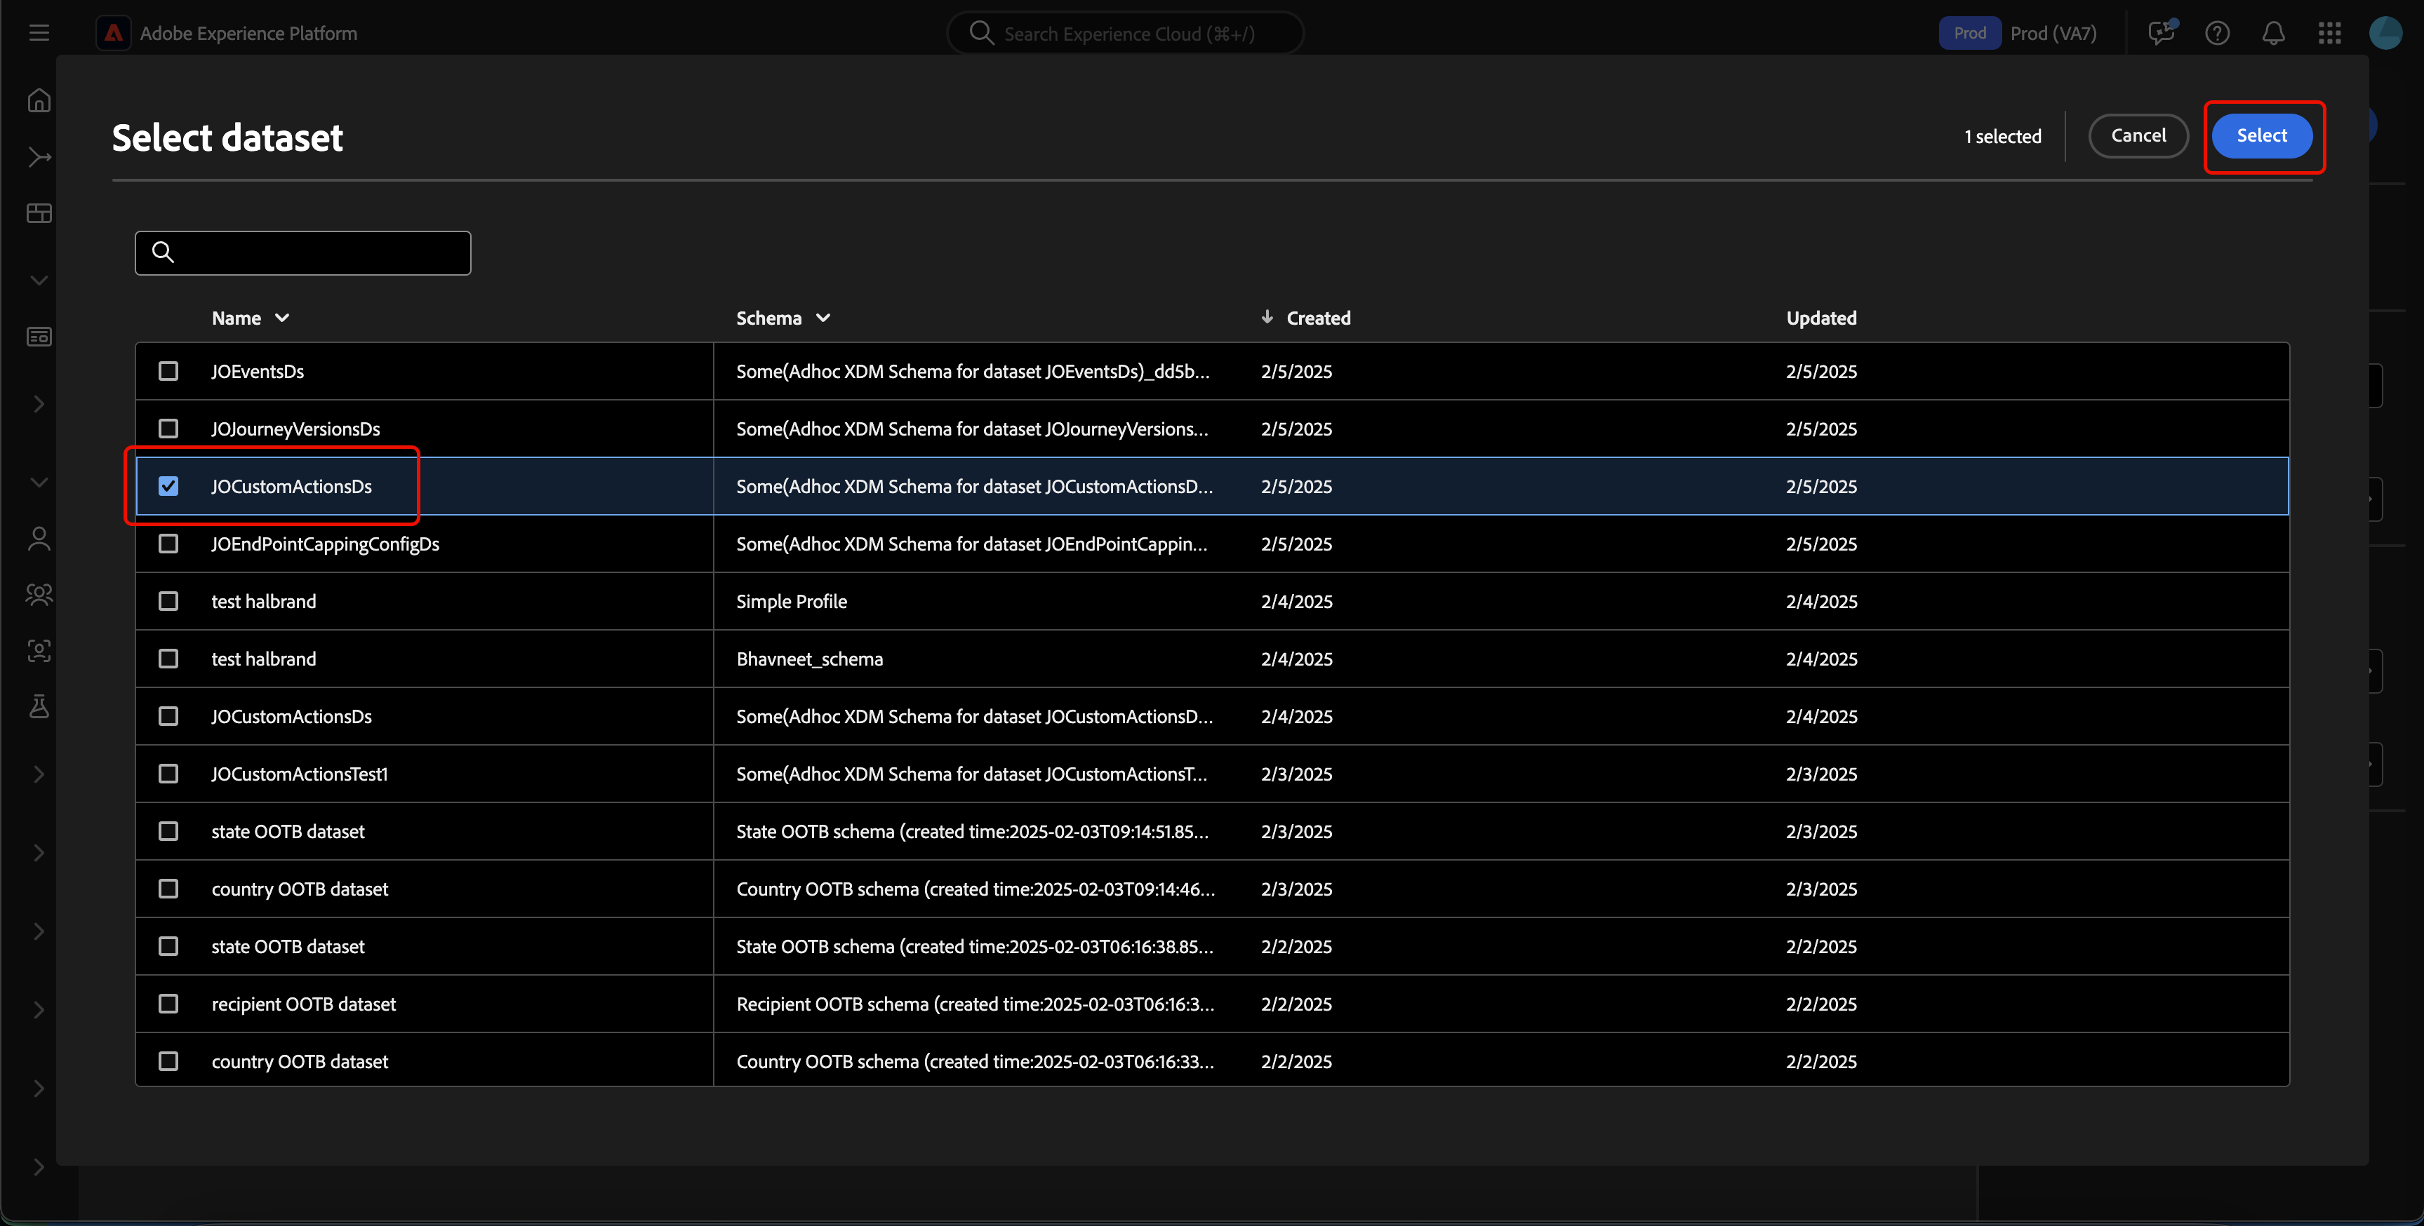Click the Home icon in sidebar
The height and width of the screenshot is (1226, 2424).
coord(39,100)
